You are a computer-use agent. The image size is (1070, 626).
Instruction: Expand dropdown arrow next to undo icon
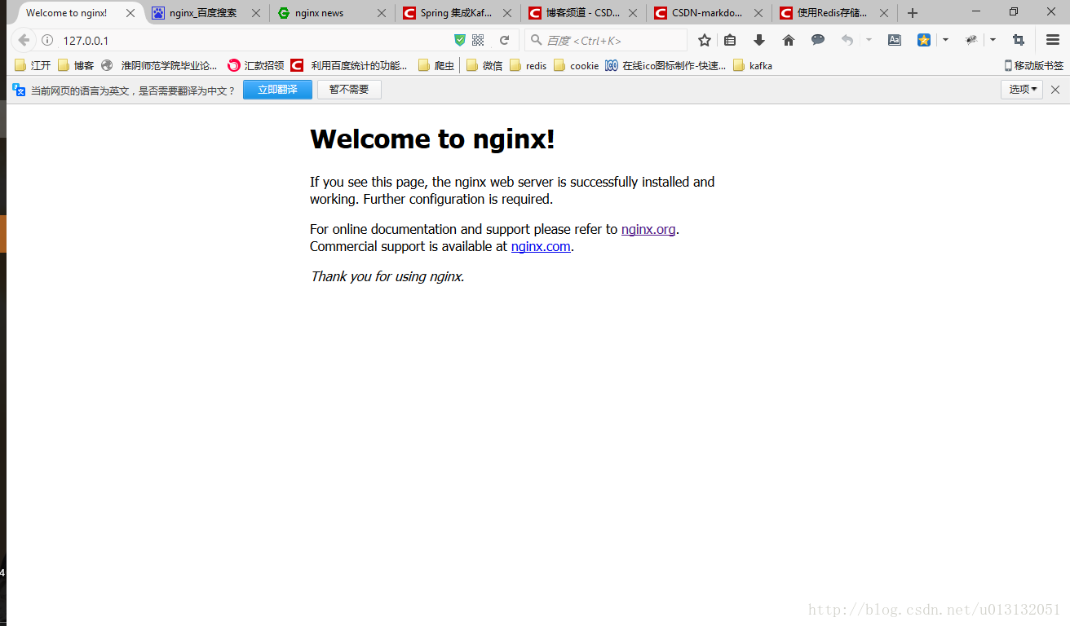pos(869,40)
